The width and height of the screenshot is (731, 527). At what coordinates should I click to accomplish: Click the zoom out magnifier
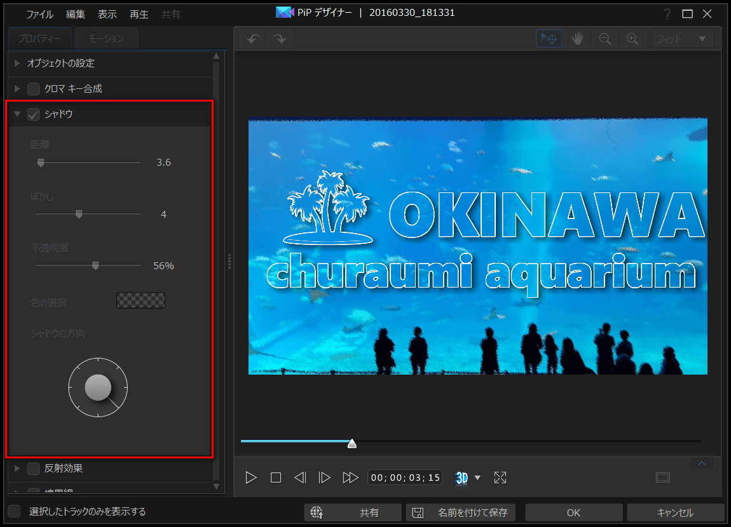605,39
